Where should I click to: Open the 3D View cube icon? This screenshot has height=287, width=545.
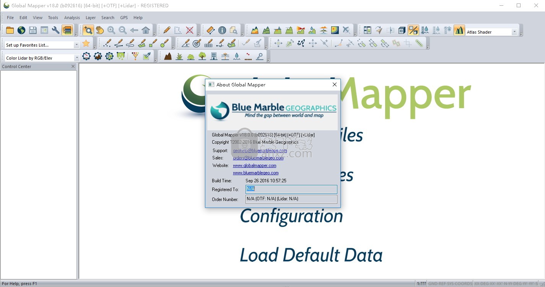402,30
